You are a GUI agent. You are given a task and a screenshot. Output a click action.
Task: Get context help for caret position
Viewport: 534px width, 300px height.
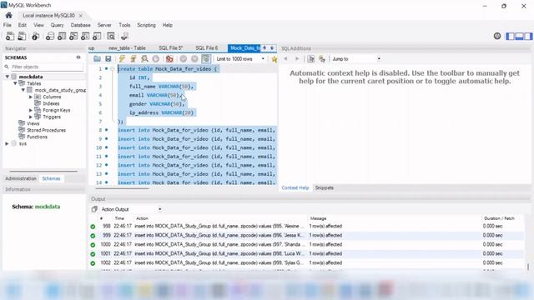pos(310,59)
